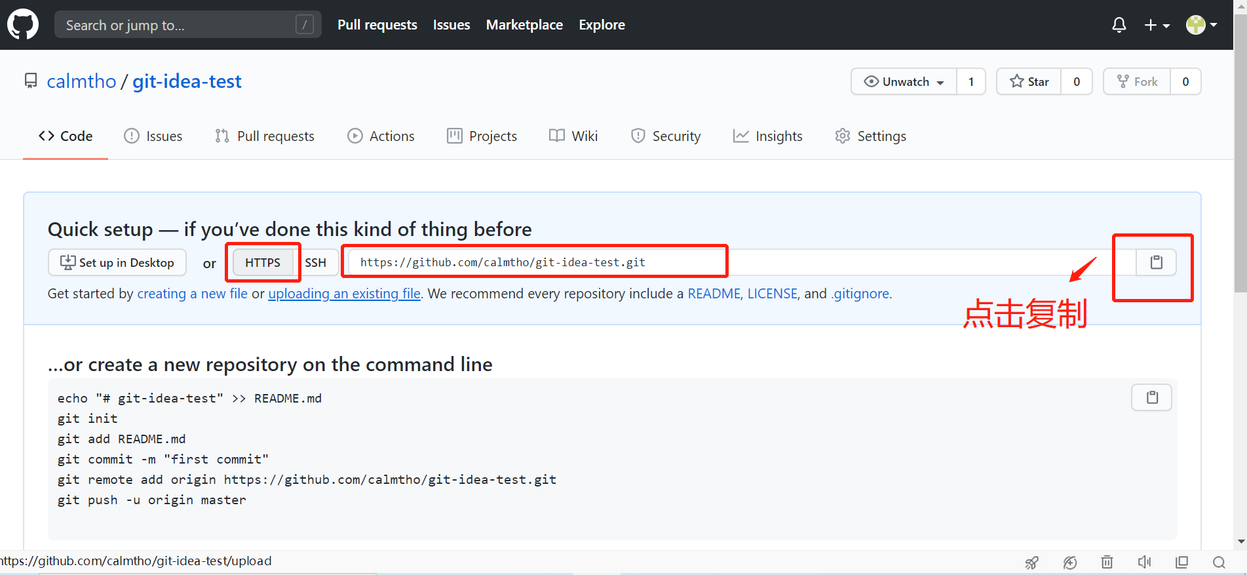Switch to the Settings tab
The height and width of the screenshot is (575, 1247).
871,136
